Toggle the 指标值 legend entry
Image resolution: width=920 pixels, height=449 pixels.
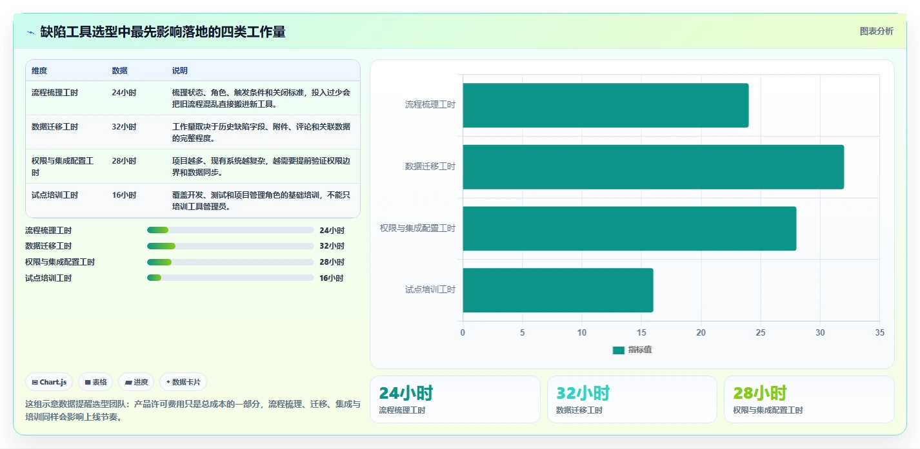tap(632, 350)
